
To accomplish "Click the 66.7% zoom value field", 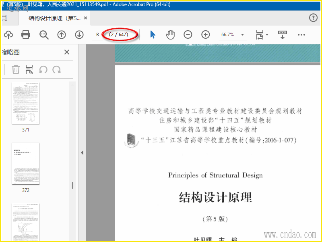I will point(227,35).
